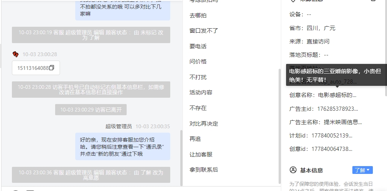Image resolution: width=387 pixels, height=191 pixels.
Task: Select quick reply 窗口发不了
Action: click(x=204, y=31)
